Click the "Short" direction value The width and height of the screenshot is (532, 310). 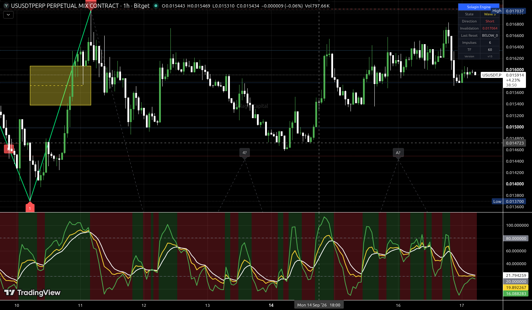[490, 21]
